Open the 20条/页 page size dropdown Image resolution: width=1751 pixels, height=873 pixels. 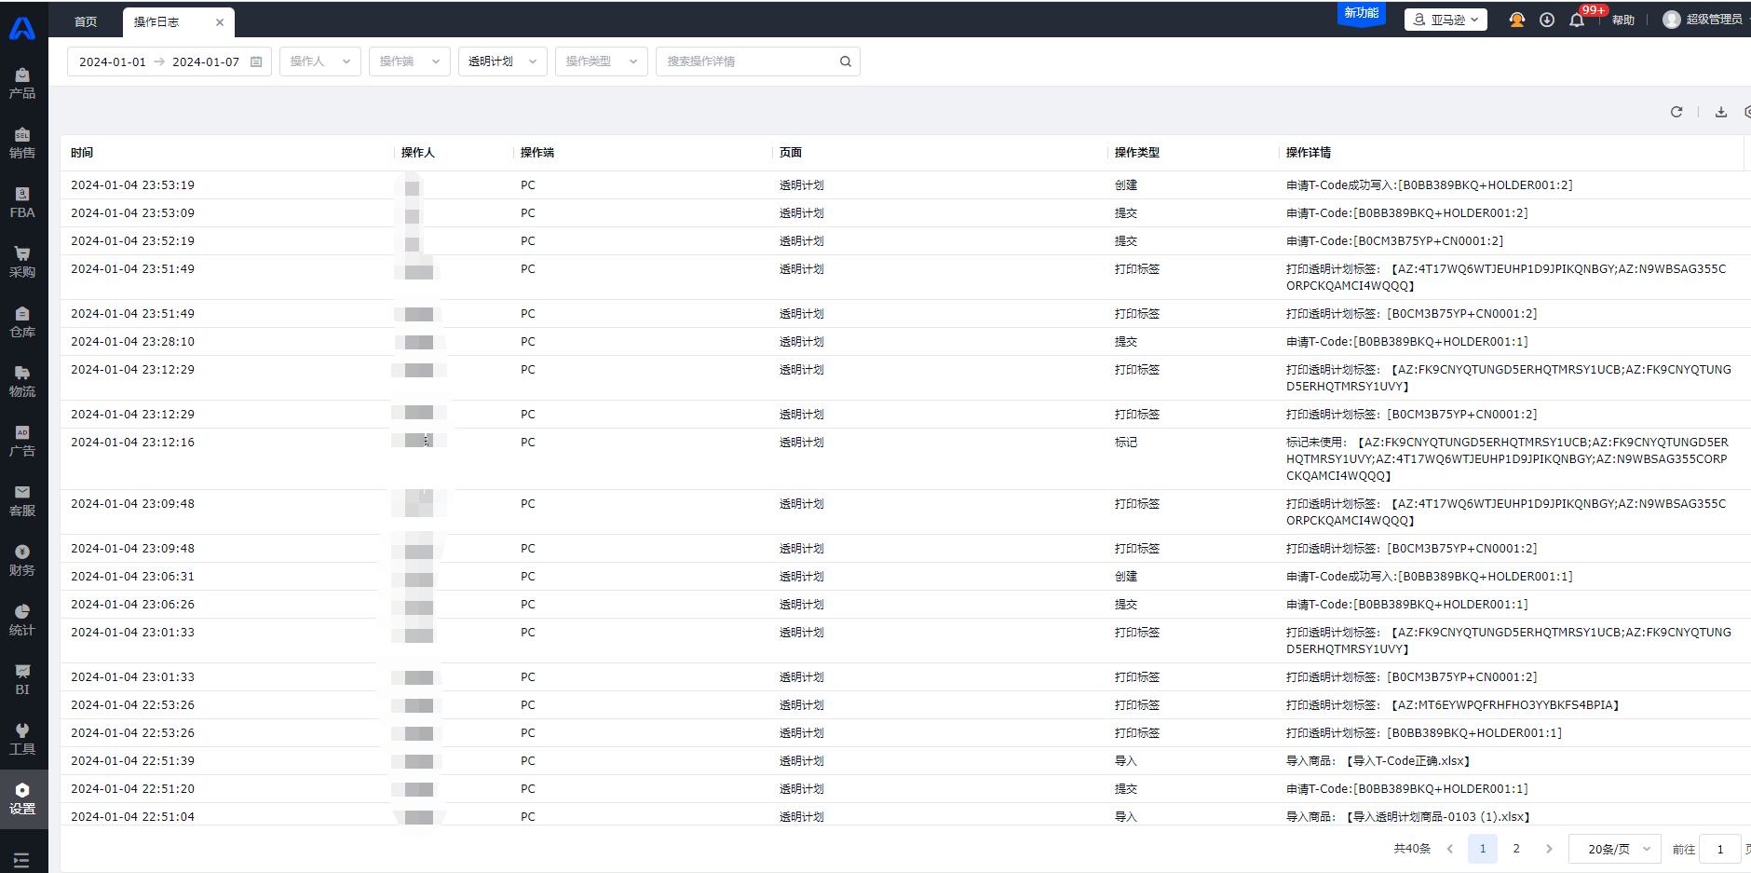click(1616, 849)
